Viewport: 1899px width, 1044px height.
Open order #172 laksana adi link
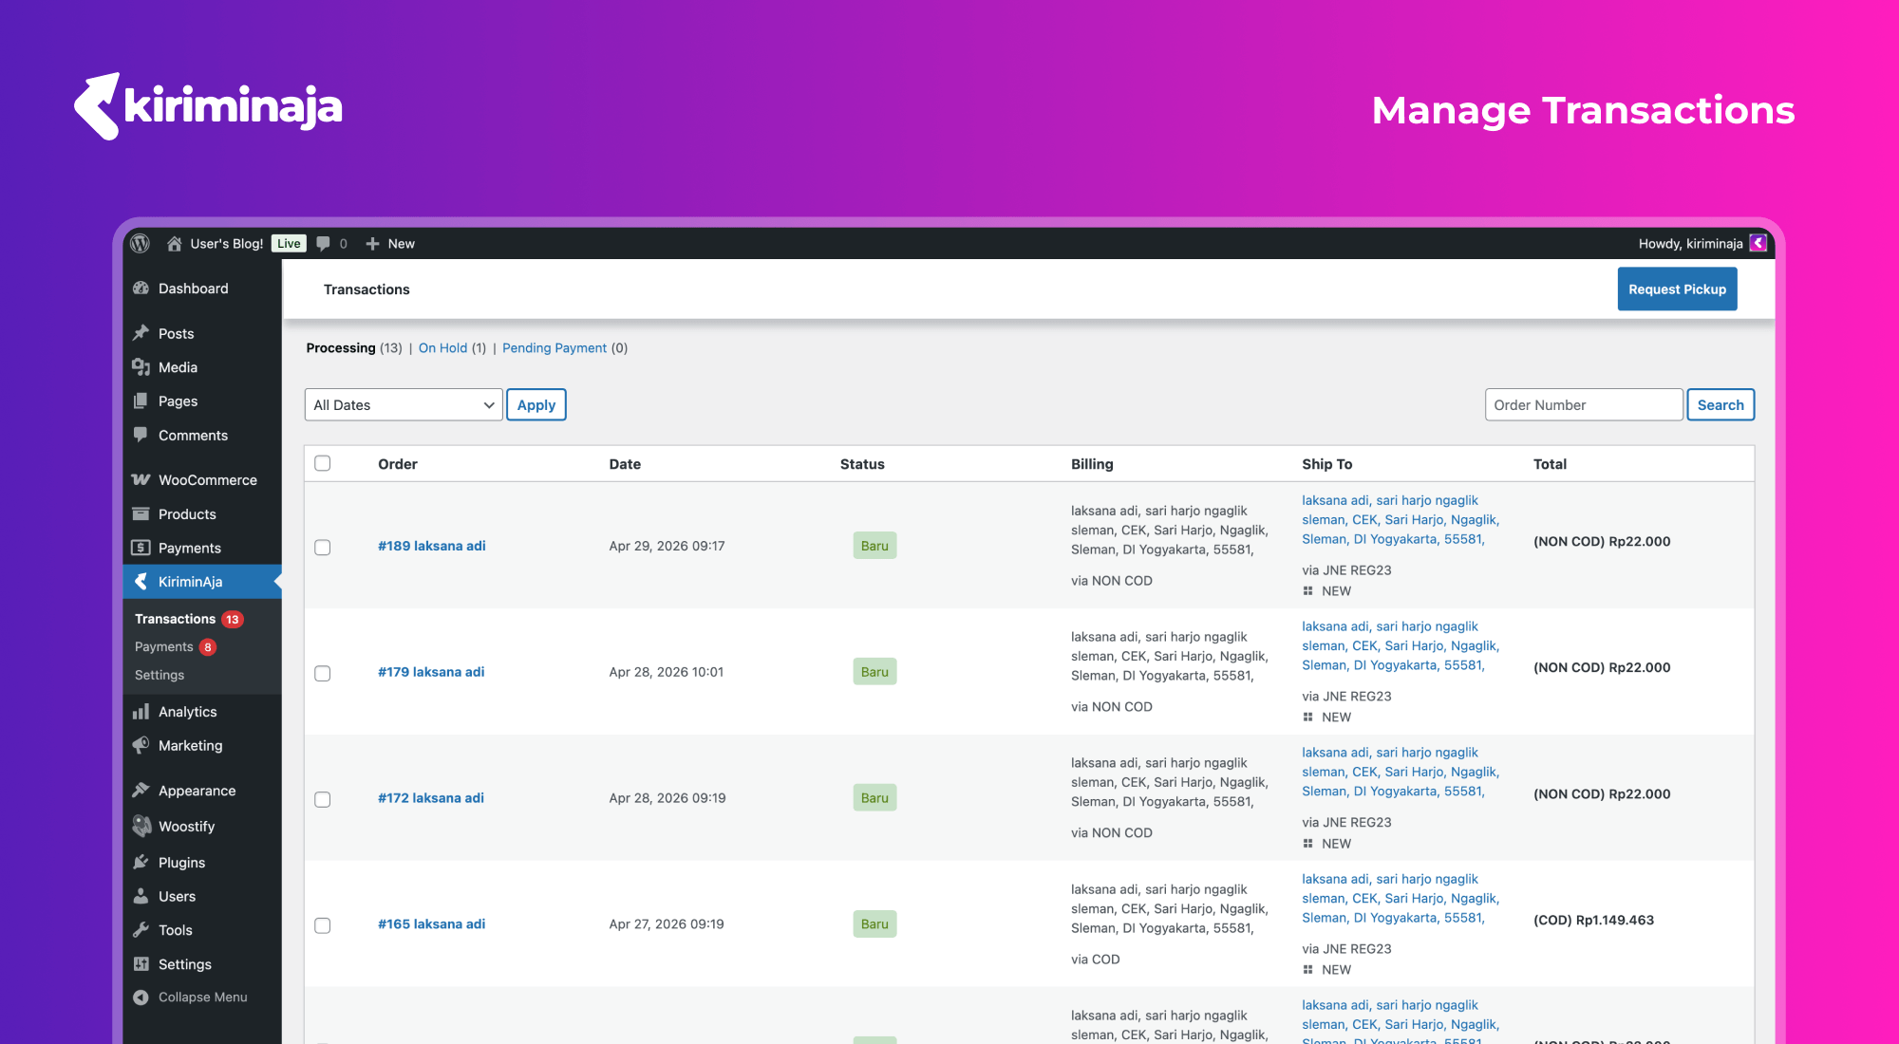pos(431,798)
